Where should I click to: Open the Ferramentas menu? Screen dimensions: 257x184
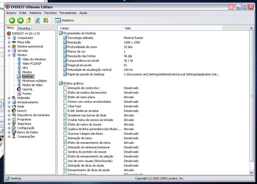pyautogui.click(x=68, y=13)
